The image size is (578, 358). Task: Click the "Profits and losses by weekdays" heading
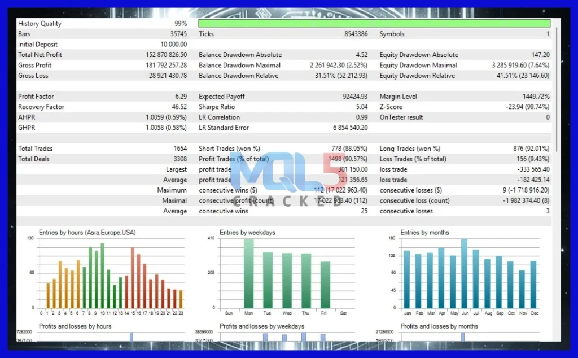pos(262,326)
